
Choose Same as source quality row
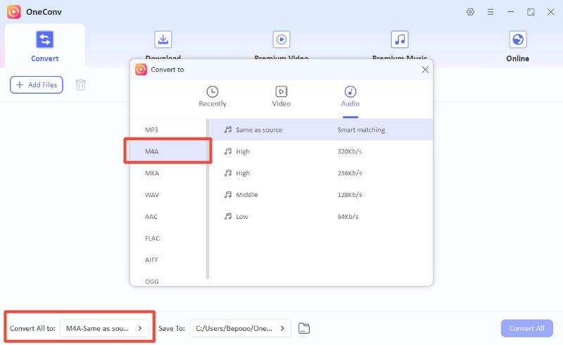pos(321,130)
